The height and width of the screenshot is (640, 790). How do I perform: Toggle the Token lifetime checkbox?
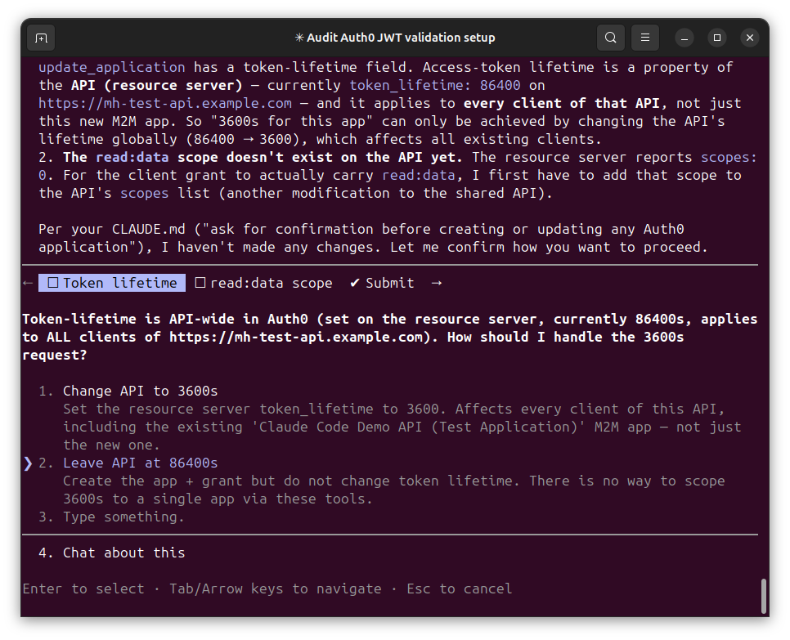click(53, 283)
